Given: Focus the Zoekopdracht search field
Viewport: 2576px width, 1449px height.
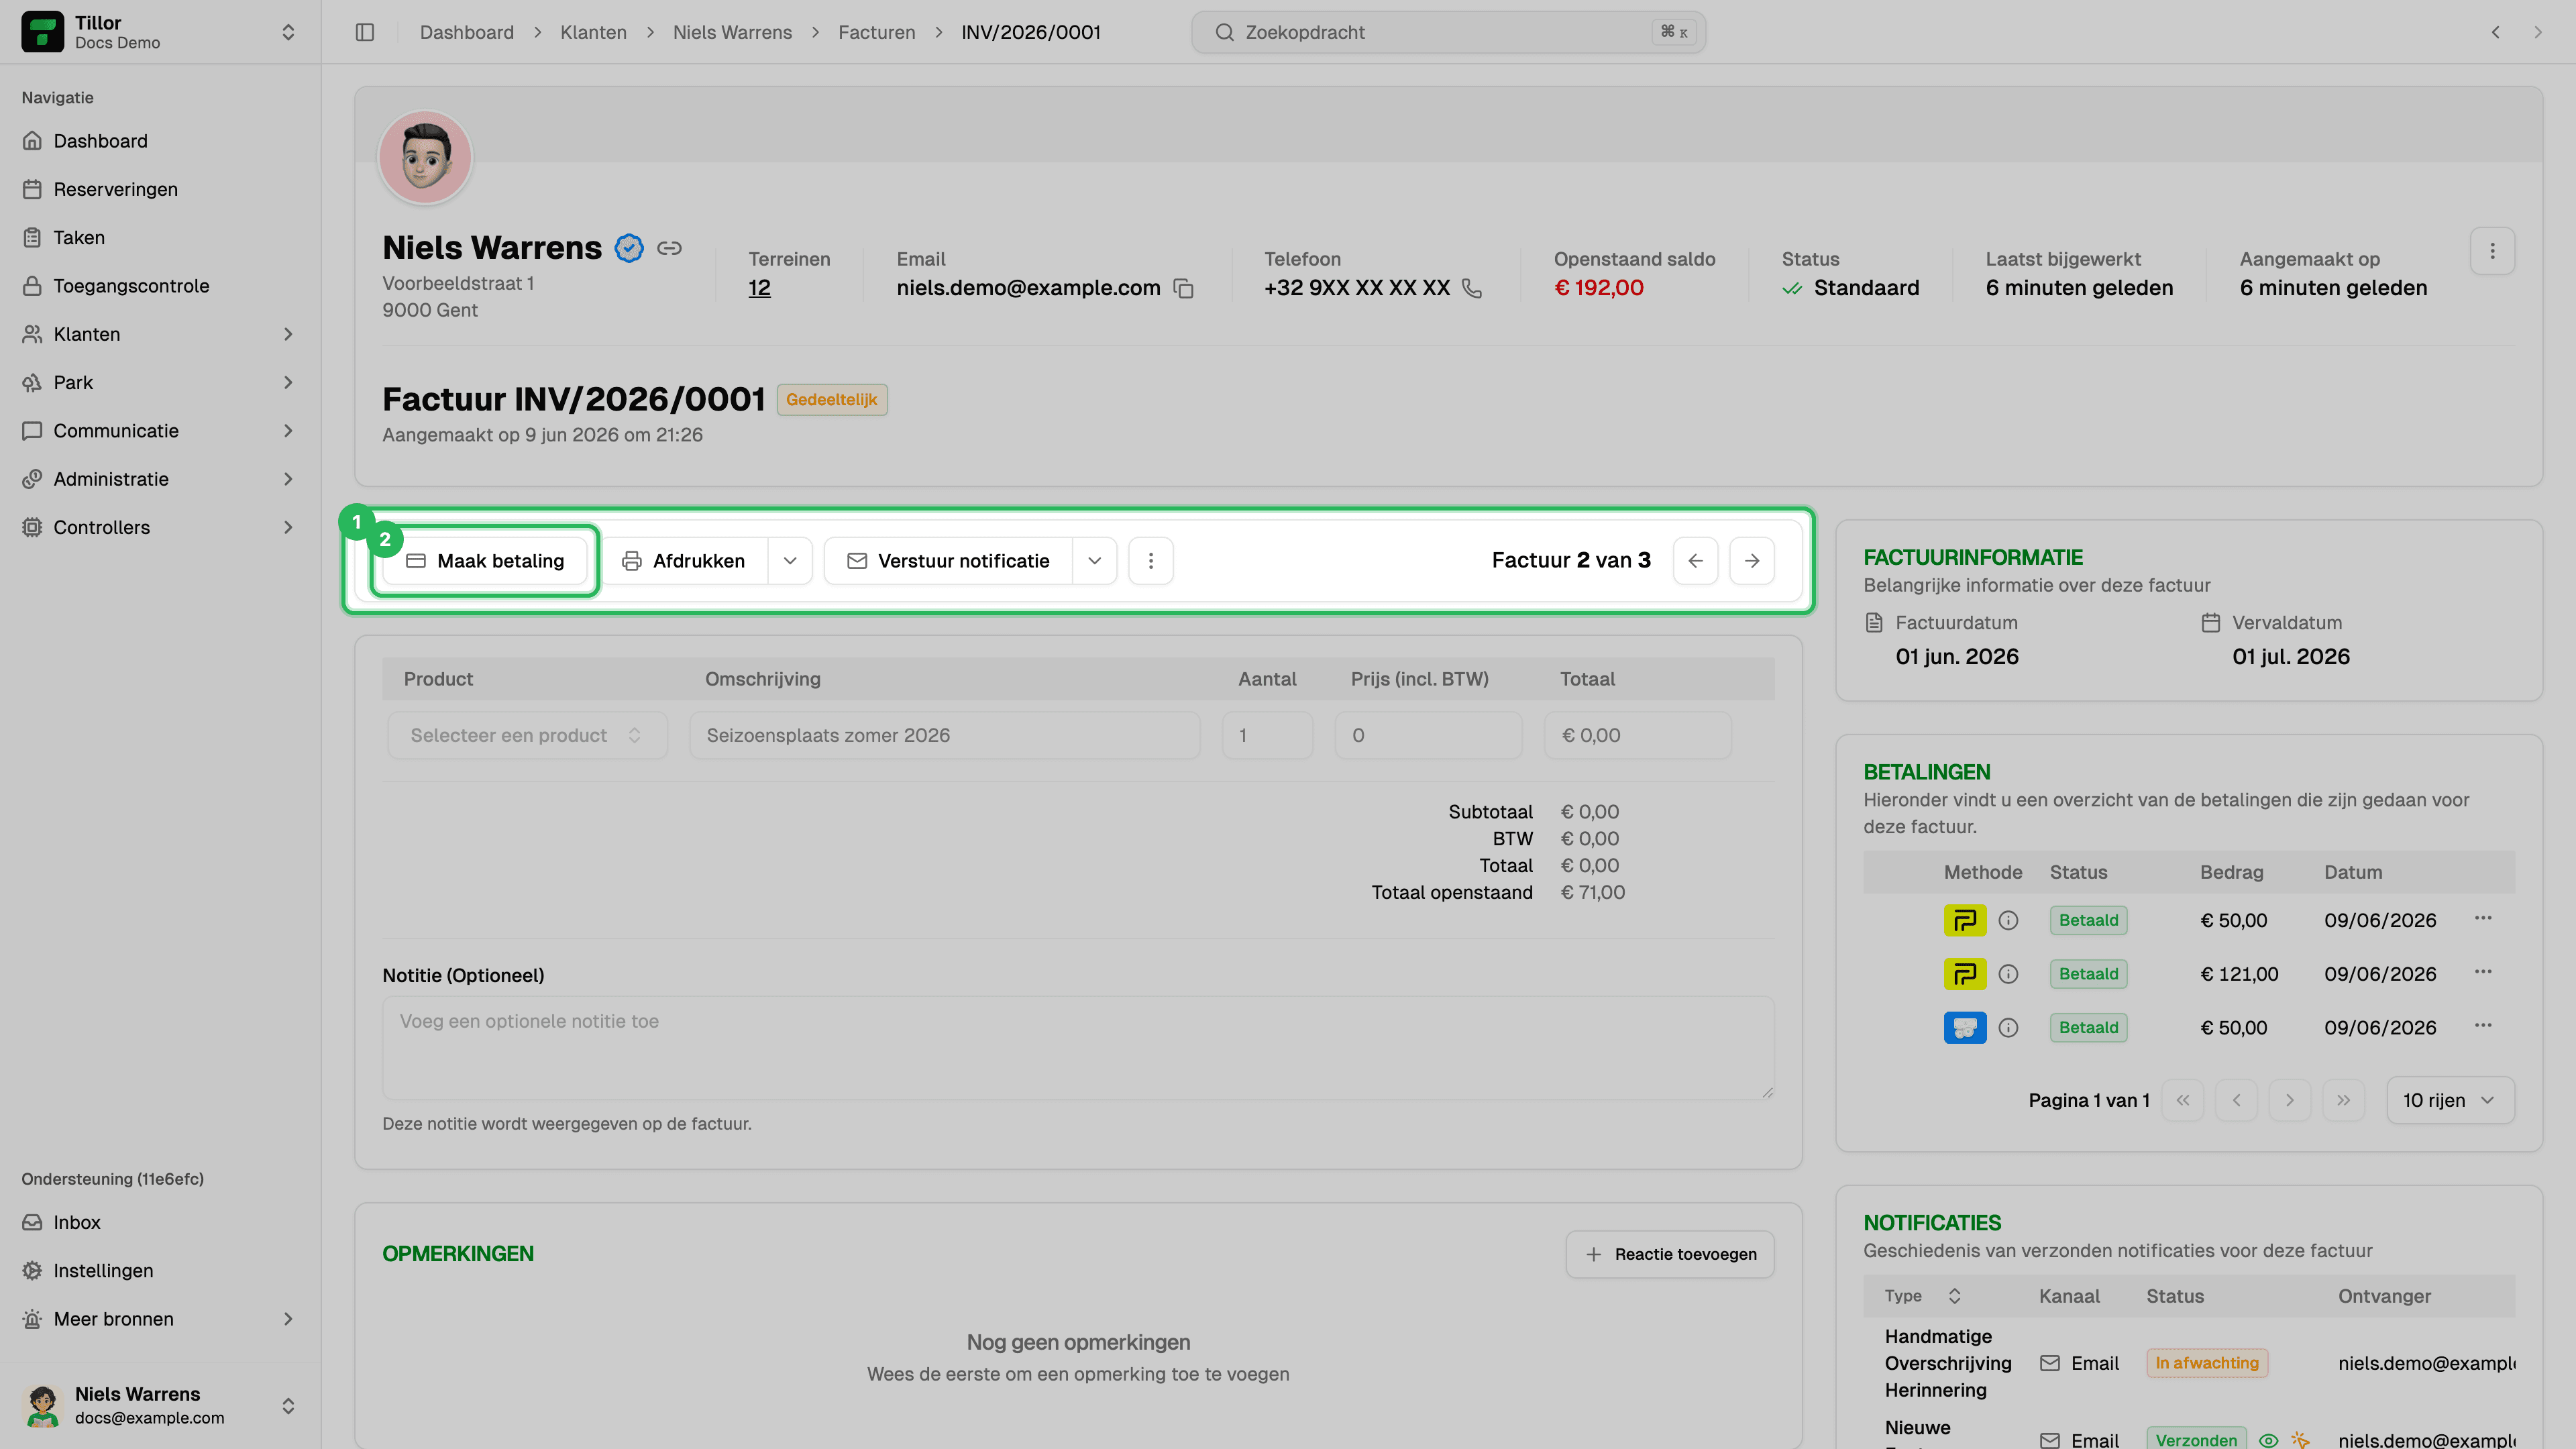Looking at the screenshot, I should pyautogui.click(x=1448, y=32).
